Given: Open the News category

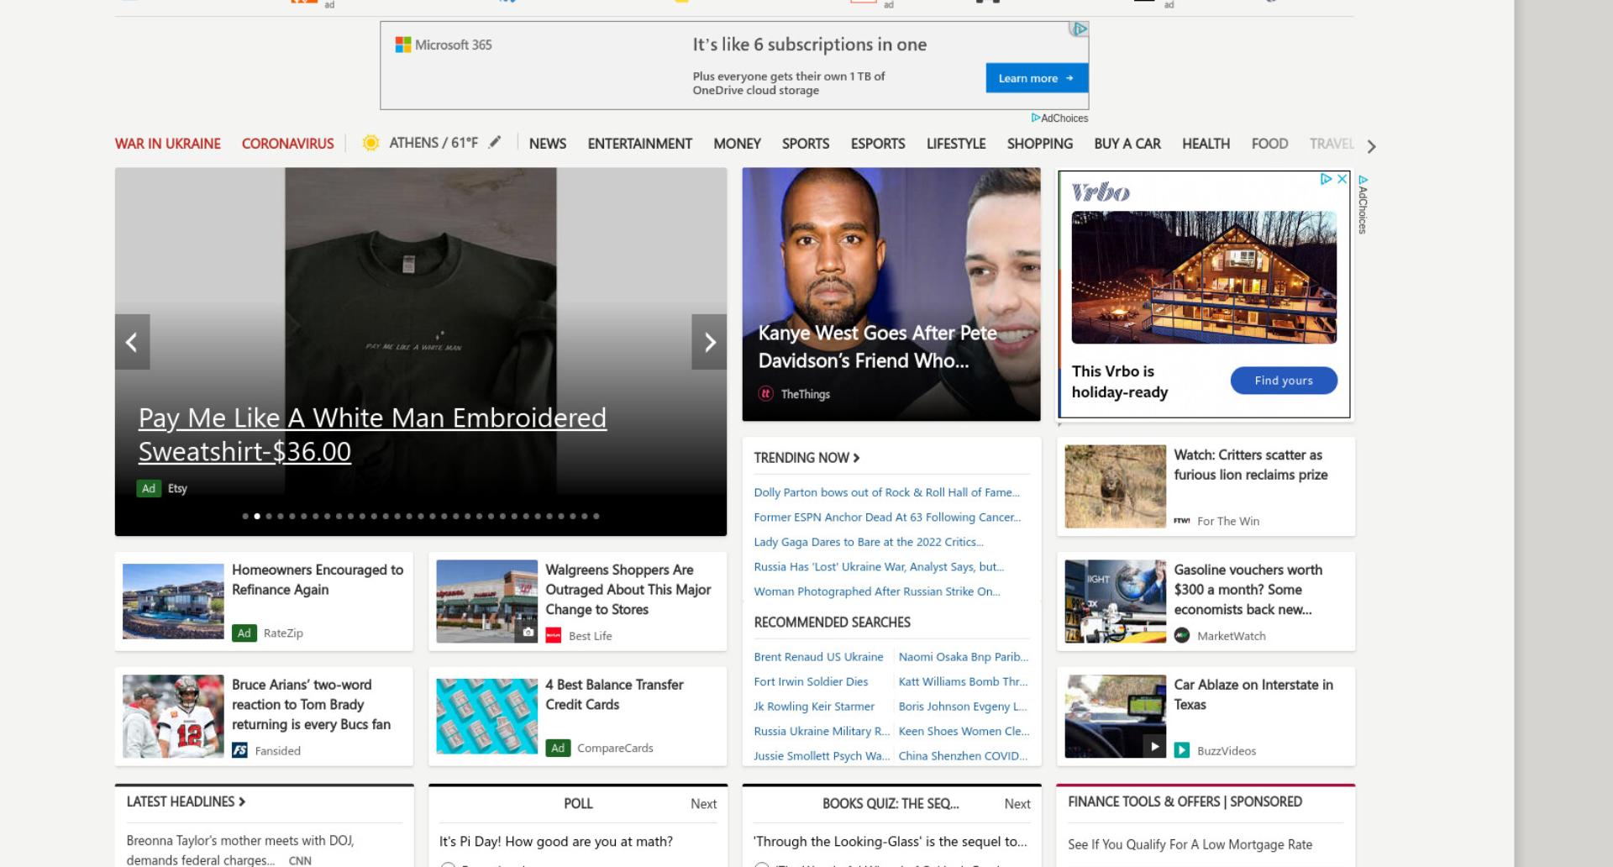Looking at the screenshot, I should [548, 144].
